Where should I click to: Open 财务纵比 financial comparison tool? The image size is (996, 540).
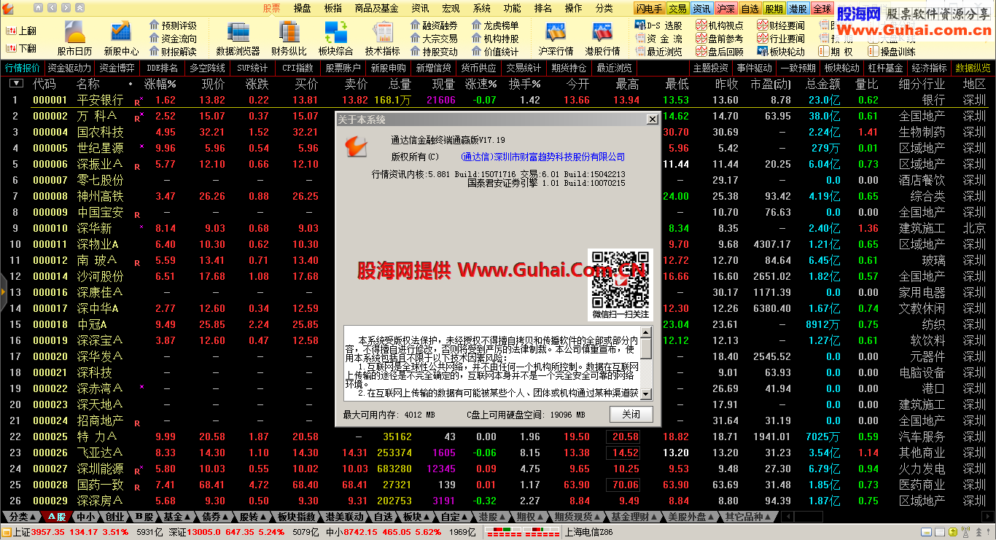tap(289, 38)
